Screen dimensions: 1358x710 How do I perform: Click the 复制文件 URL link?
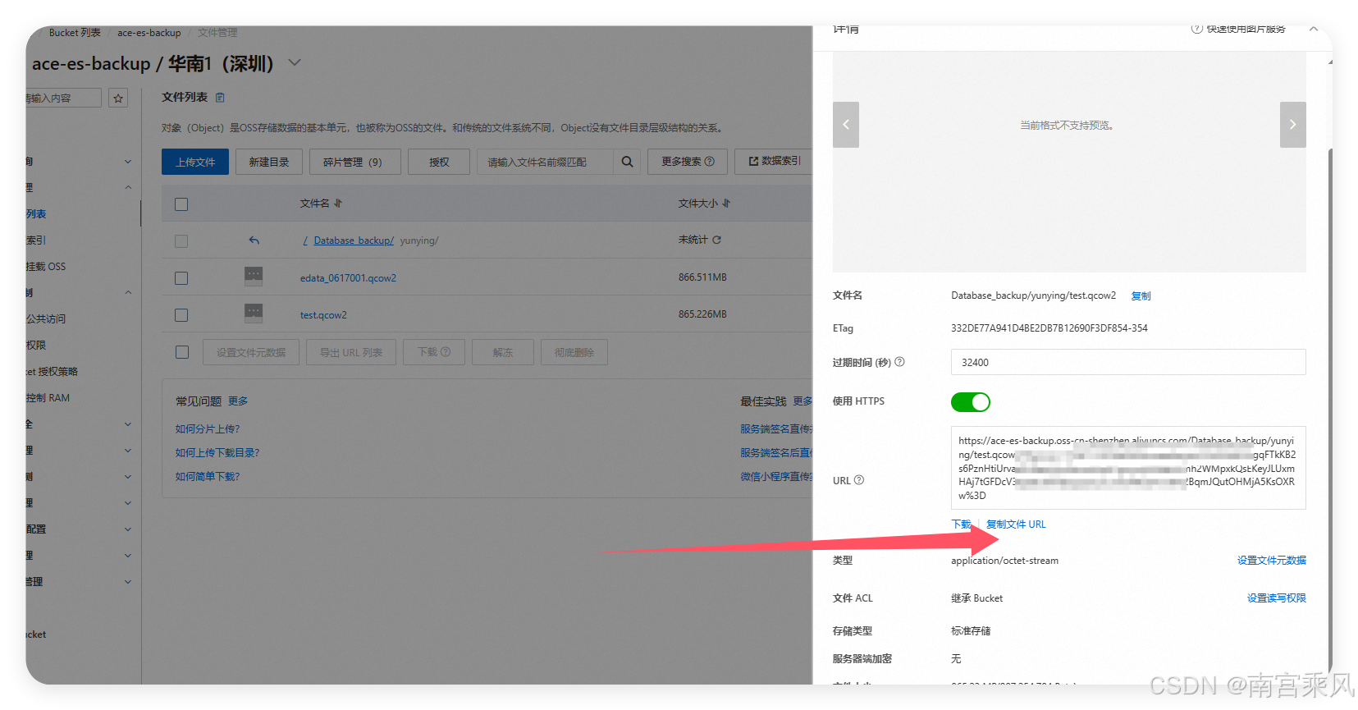tap(1016, 524)
